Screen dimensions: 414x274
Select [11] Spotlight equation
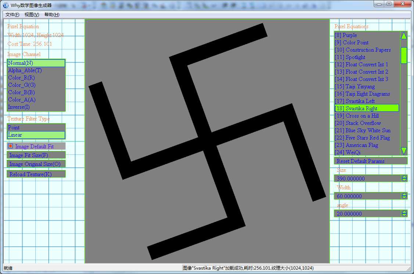click(x=367, y=58)
